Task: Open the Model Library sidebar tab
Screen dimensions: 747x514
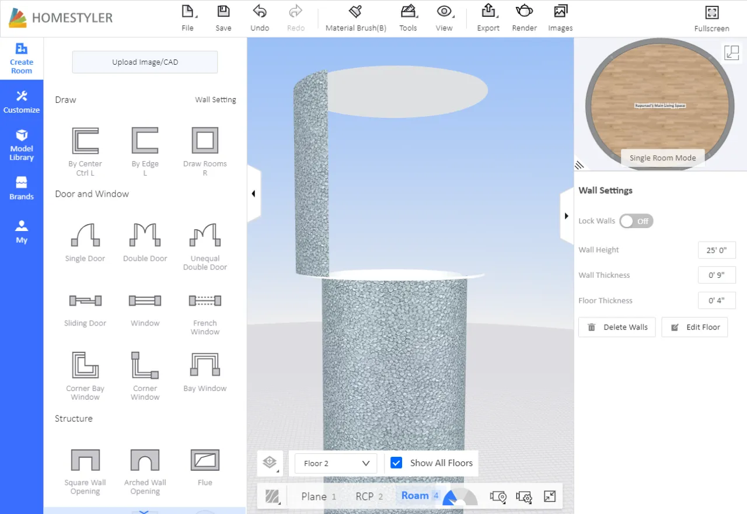Action: point(22,144)
